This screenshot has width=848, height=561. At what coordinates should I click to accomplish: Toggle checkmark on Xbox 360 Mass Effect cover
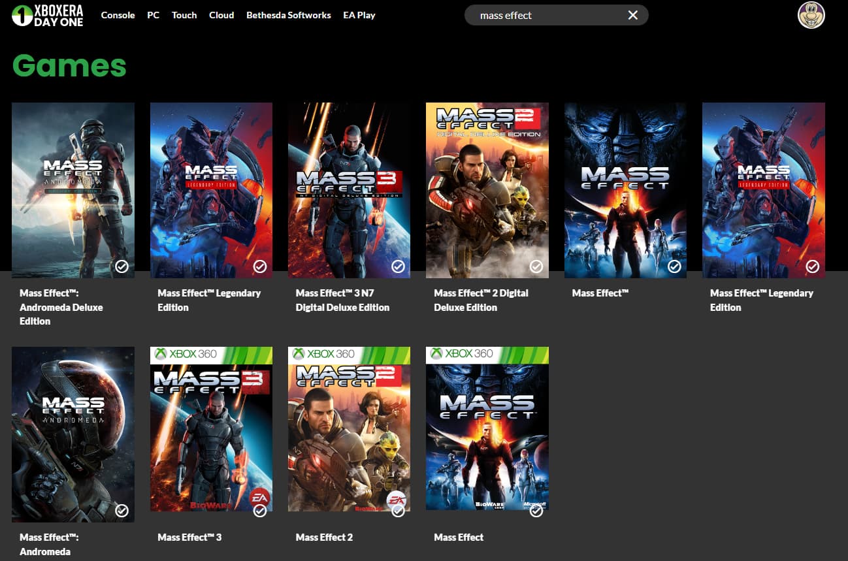point(536,511)
